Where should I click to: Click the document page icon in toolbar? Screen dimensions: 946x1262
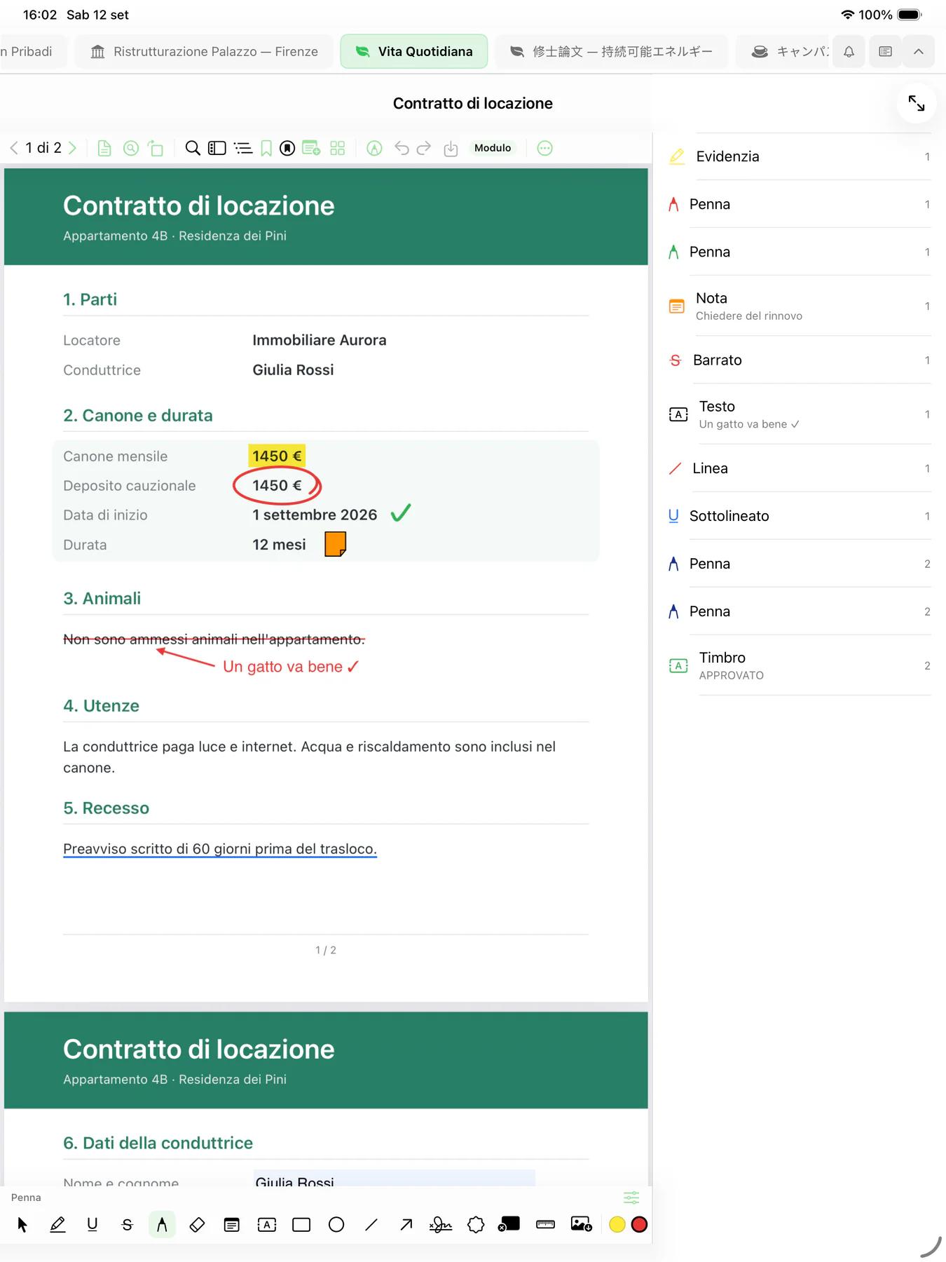(104, 148)
